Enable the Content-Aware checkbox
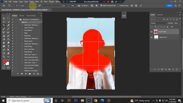 pyautogui.click(x=118, y=6)
